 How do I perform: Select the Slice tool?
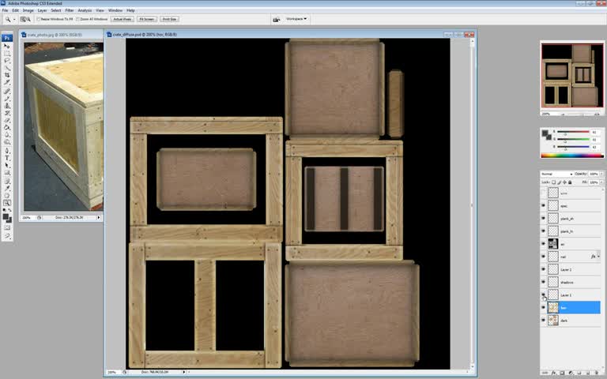tap(7, 82)
